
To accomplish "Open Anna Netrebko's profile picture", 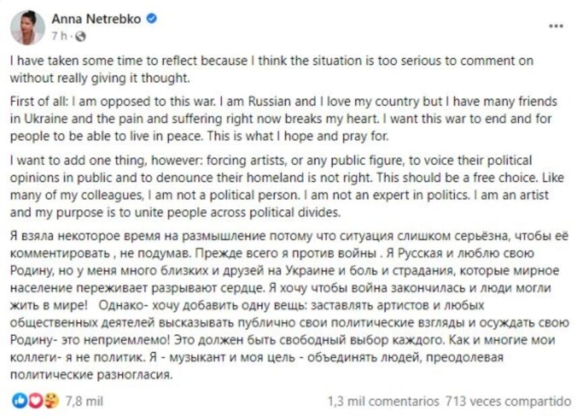I will coord(28,27).
